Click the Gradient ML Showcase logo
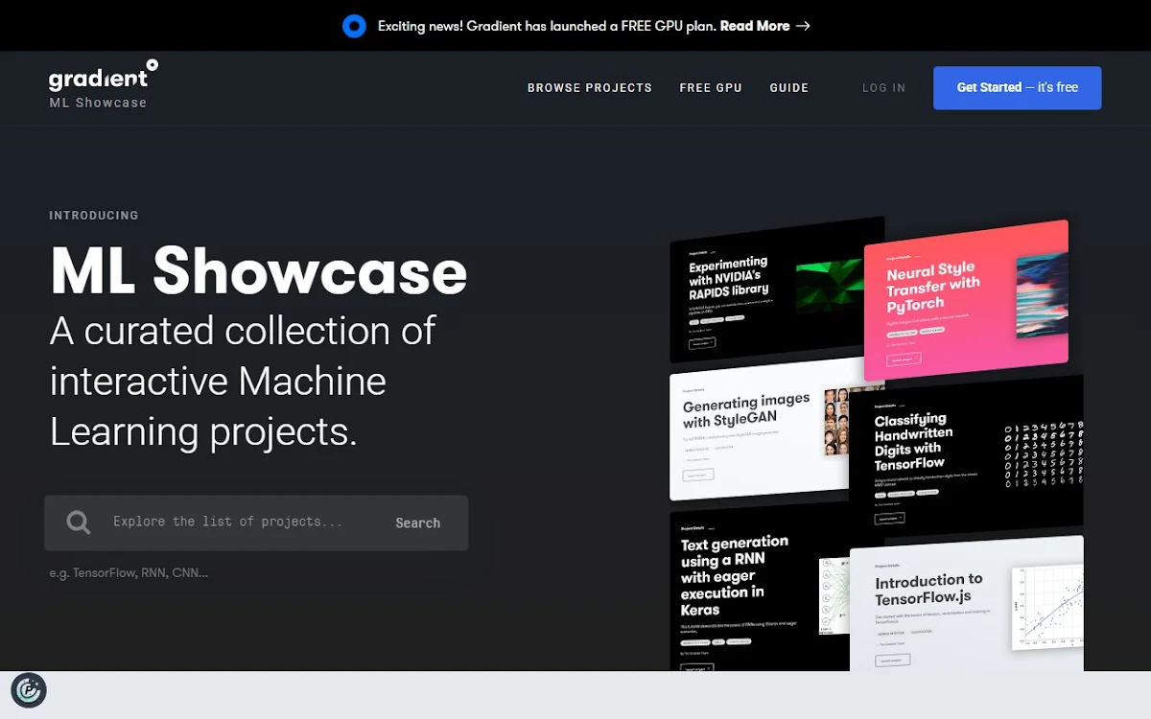Image resolution: width=1151 pixels, height=719 pixels. point(104,84)
